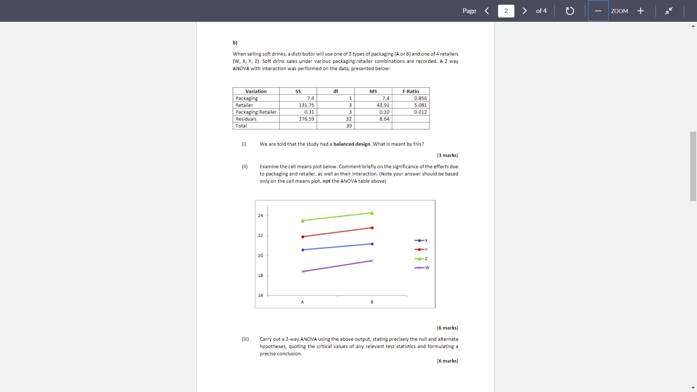
Task: Click the 'of 4' page count label
Action: pyautogui.click(x=541, y=11)
